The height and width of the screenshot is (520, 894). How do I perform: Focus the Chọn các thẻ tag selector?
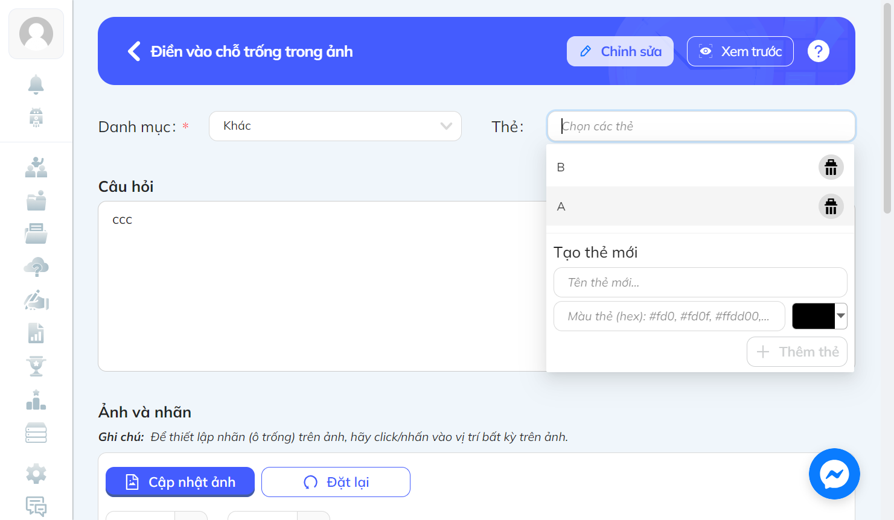point(701,126)
